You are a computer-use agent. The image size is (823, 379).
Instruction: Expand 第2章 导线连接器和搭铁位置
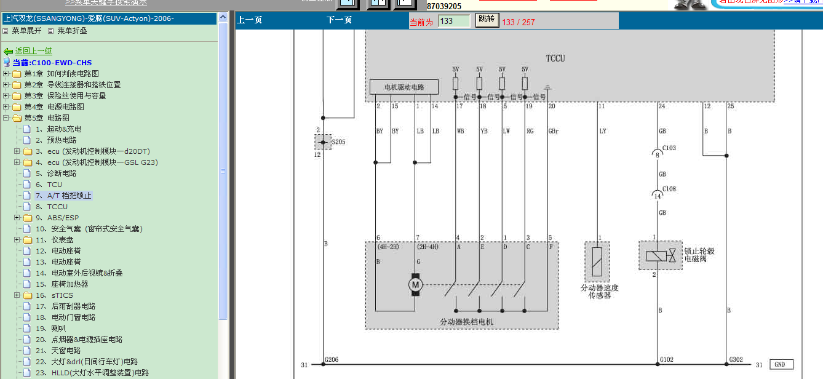coord(6,85)
